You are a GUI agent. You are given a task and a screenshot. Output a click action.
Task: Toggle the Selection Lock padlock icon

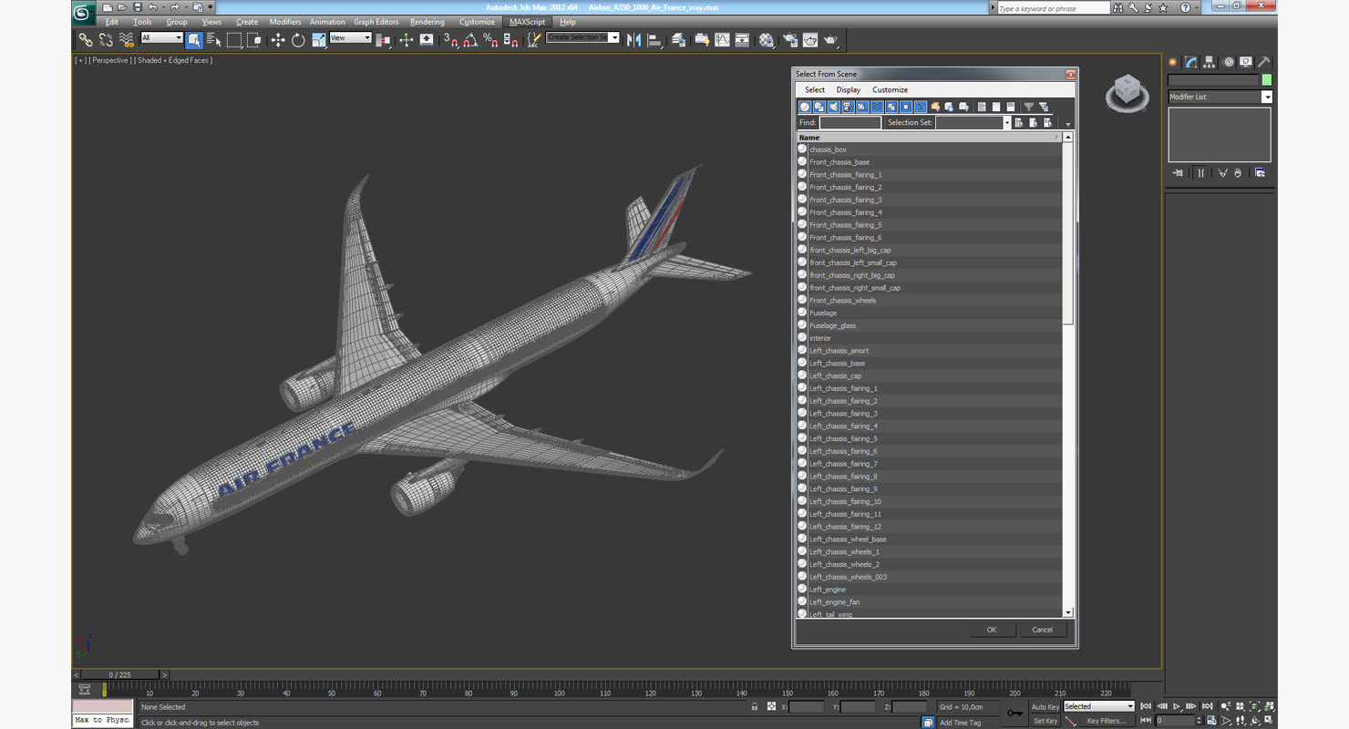tap(755, 706)
